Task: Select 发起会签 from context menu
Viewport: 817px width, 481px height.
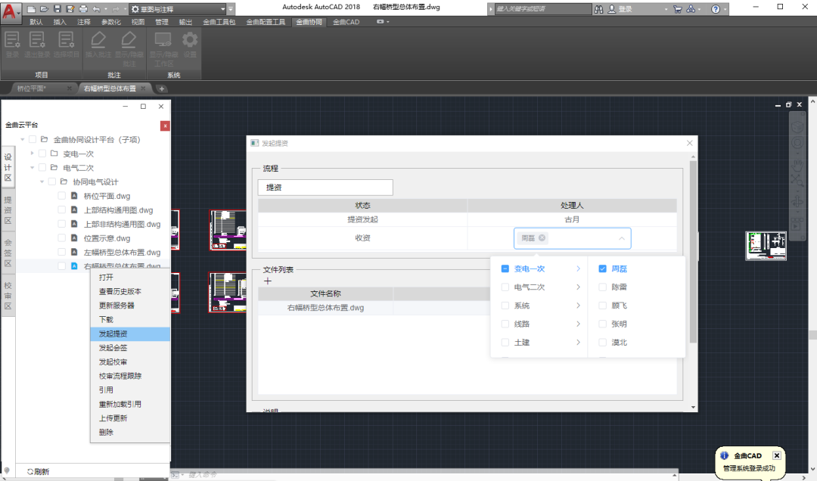Action: 113,348
